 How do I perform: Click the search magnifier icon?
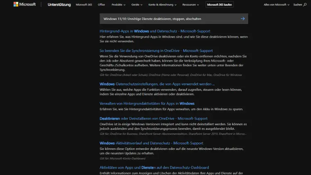(305, 5)
